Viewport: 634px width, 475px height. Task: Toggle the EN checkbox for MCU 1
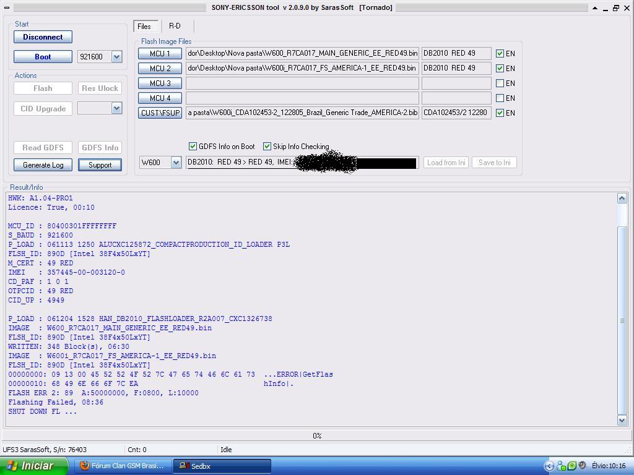pos(500,53)
